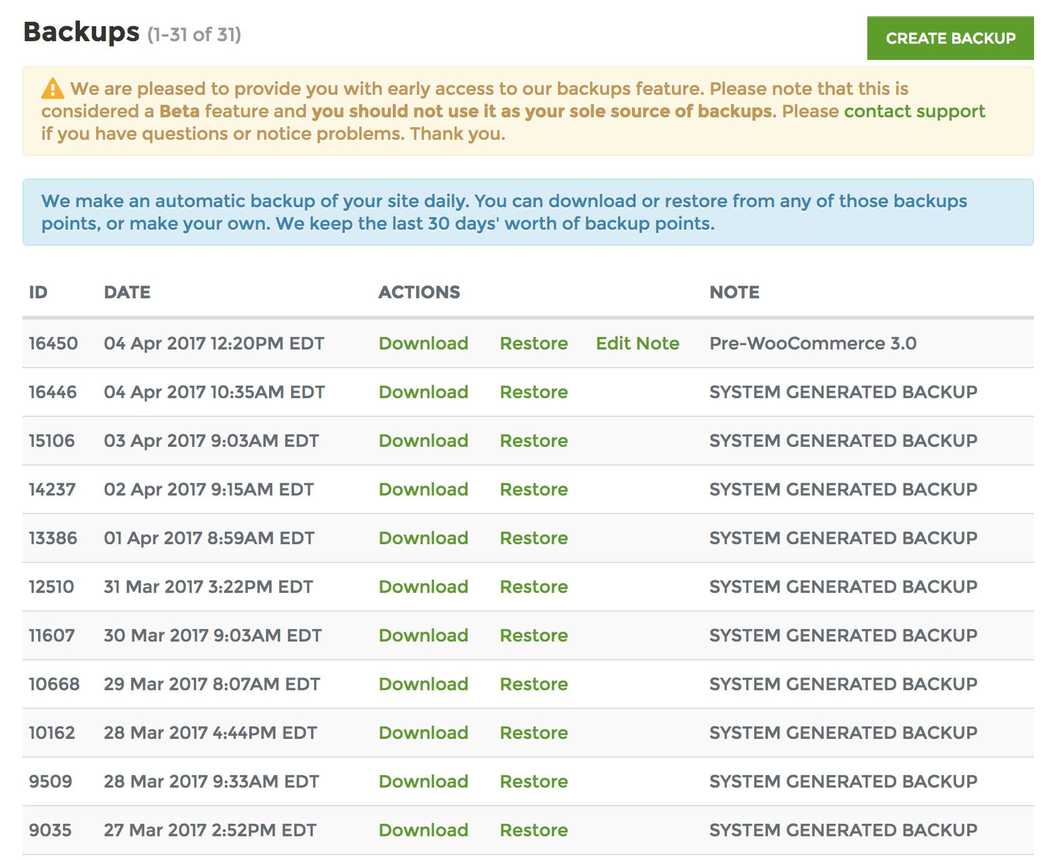Restore backup 16450
Viewport: 1059px width, 860px height.
pyautogui.click(x=534, y=343)
